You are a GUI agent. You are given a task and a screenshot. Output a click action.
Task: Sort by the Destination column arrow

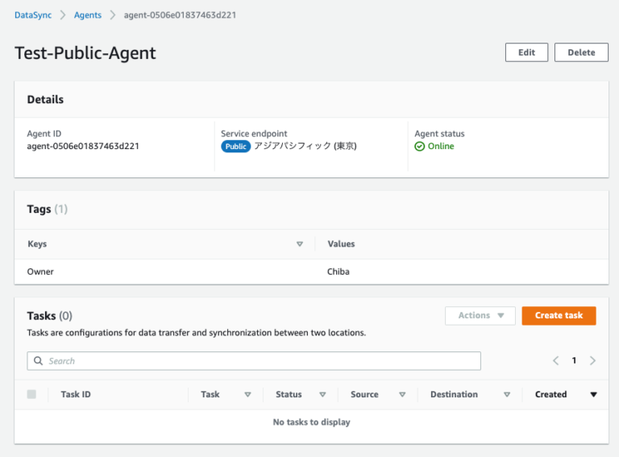tap(507, 395)
